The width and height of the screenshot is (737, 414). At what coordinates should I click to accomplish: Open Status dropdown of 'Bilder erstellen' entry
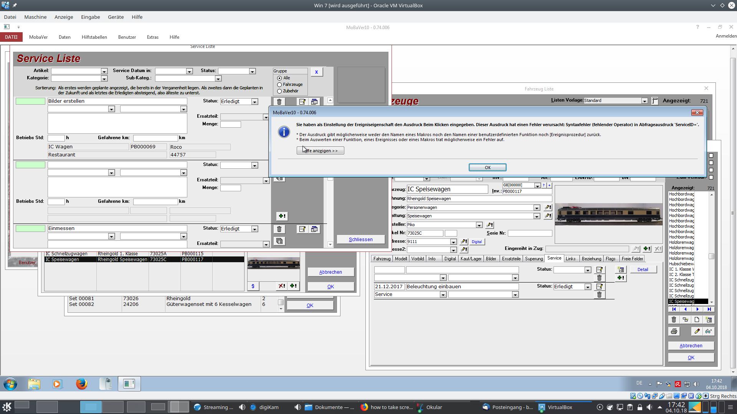[254, 102]
